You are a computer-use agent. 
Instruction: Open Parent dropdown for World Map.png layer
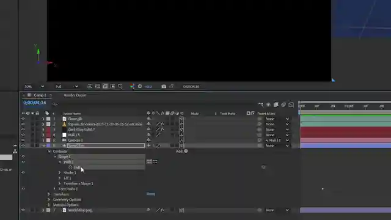pos(277,210)
